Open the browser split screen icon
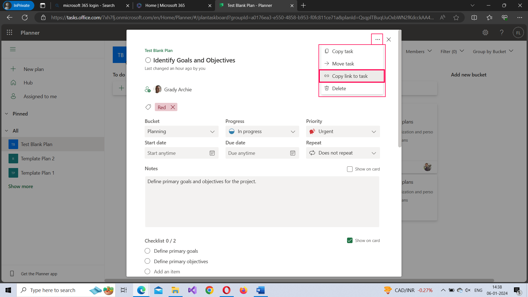The height and width of the screenshot is (297, 528). coord(474,17)
